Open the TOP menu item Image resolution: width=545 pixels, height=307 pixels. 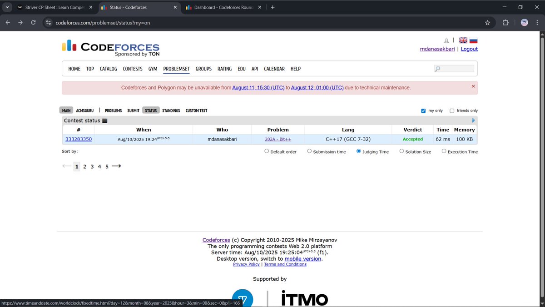90,69
